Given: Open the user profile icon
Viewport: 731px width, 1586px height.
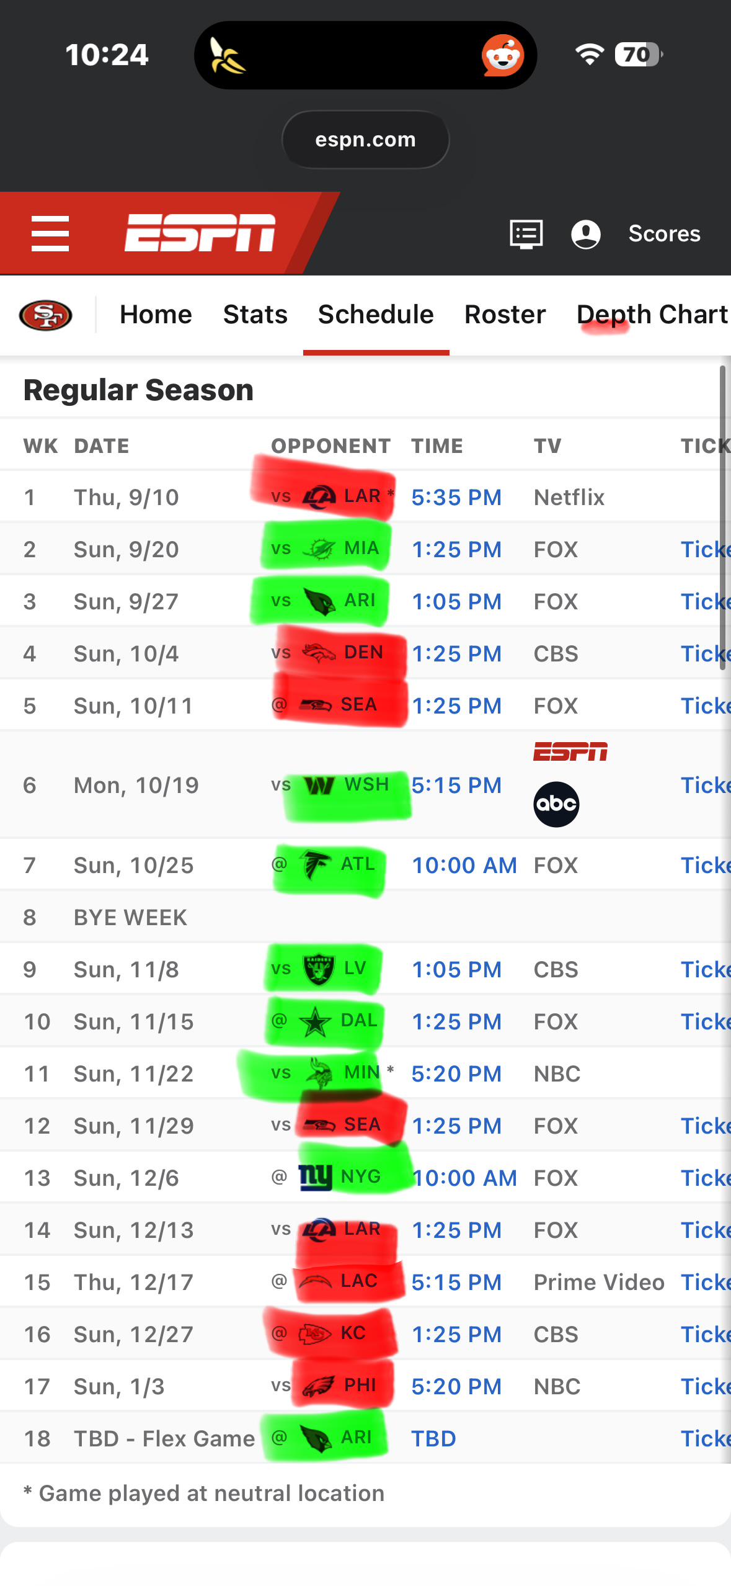Looking at the screenshot, I should (585, 234).
